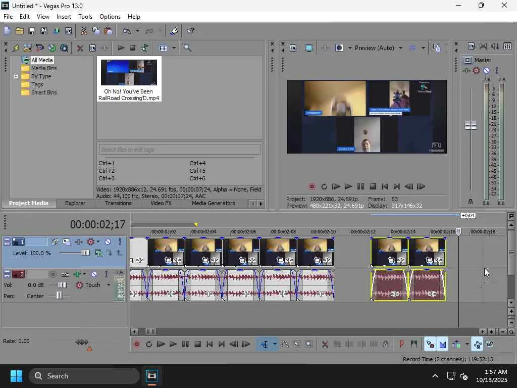Open the Undo history dropdown arrow
The height and width of the screenshot is (388, 517).
click(137, 31)
